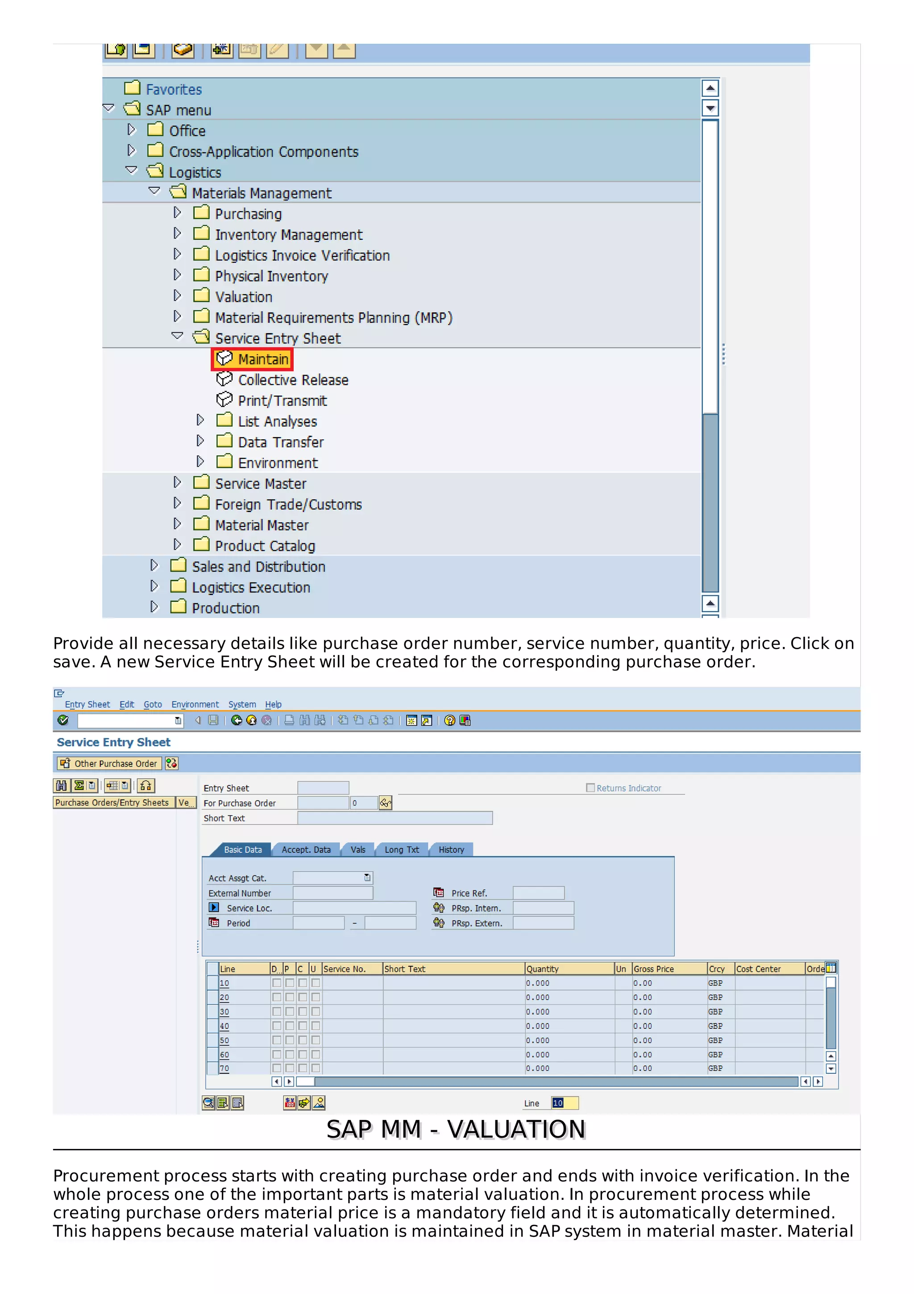Switch to the Long Txt tab

402,849
